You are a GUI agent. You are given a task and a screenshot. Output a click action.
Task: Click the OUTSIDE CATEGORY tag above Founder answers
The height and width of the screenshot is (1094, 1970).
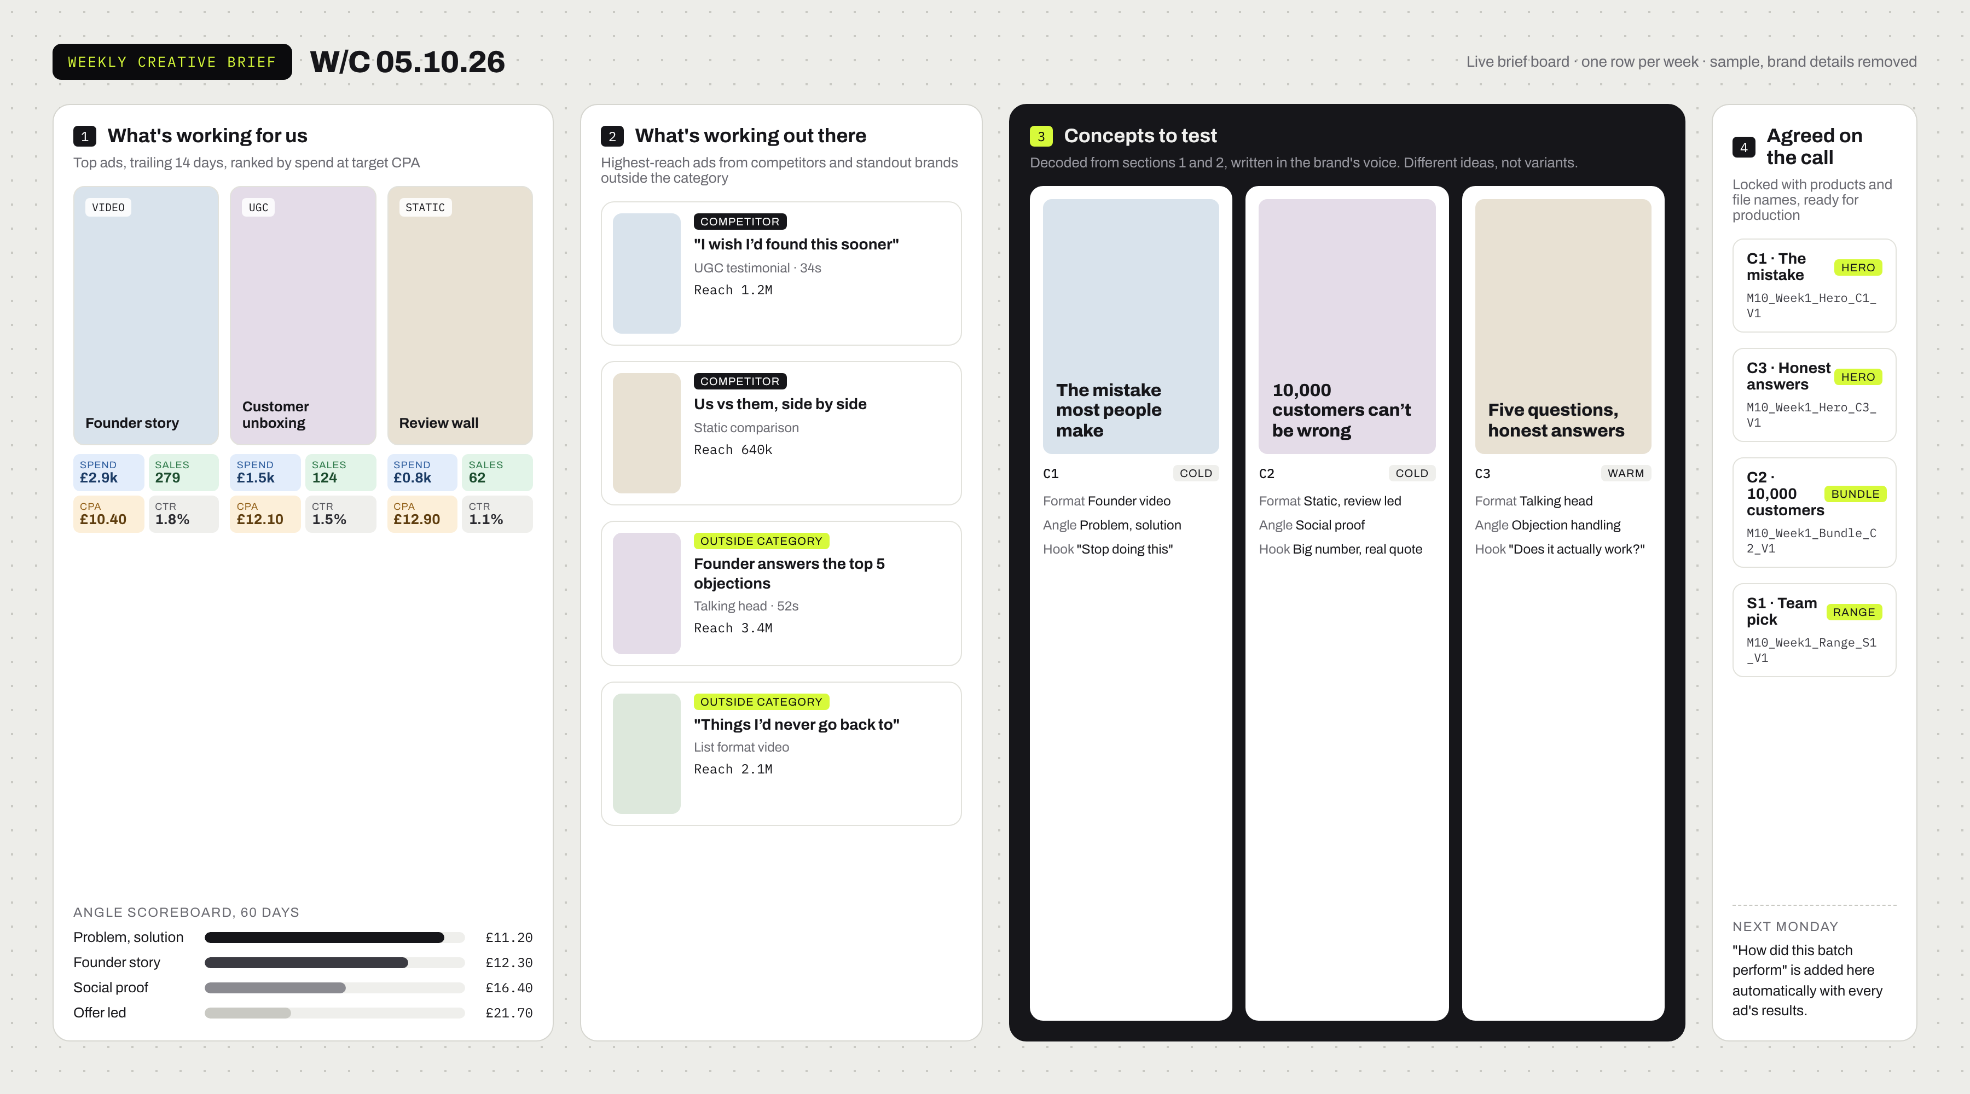click(x=761, y=542)
